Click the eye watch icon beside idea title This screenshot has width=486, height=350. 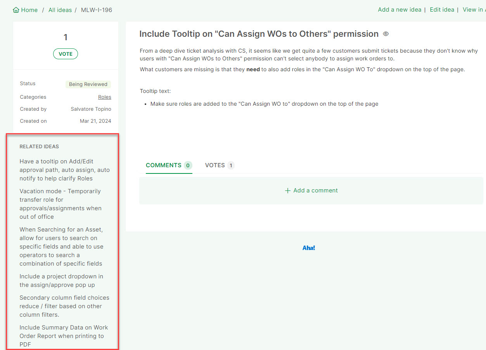(x=386, y=34)
